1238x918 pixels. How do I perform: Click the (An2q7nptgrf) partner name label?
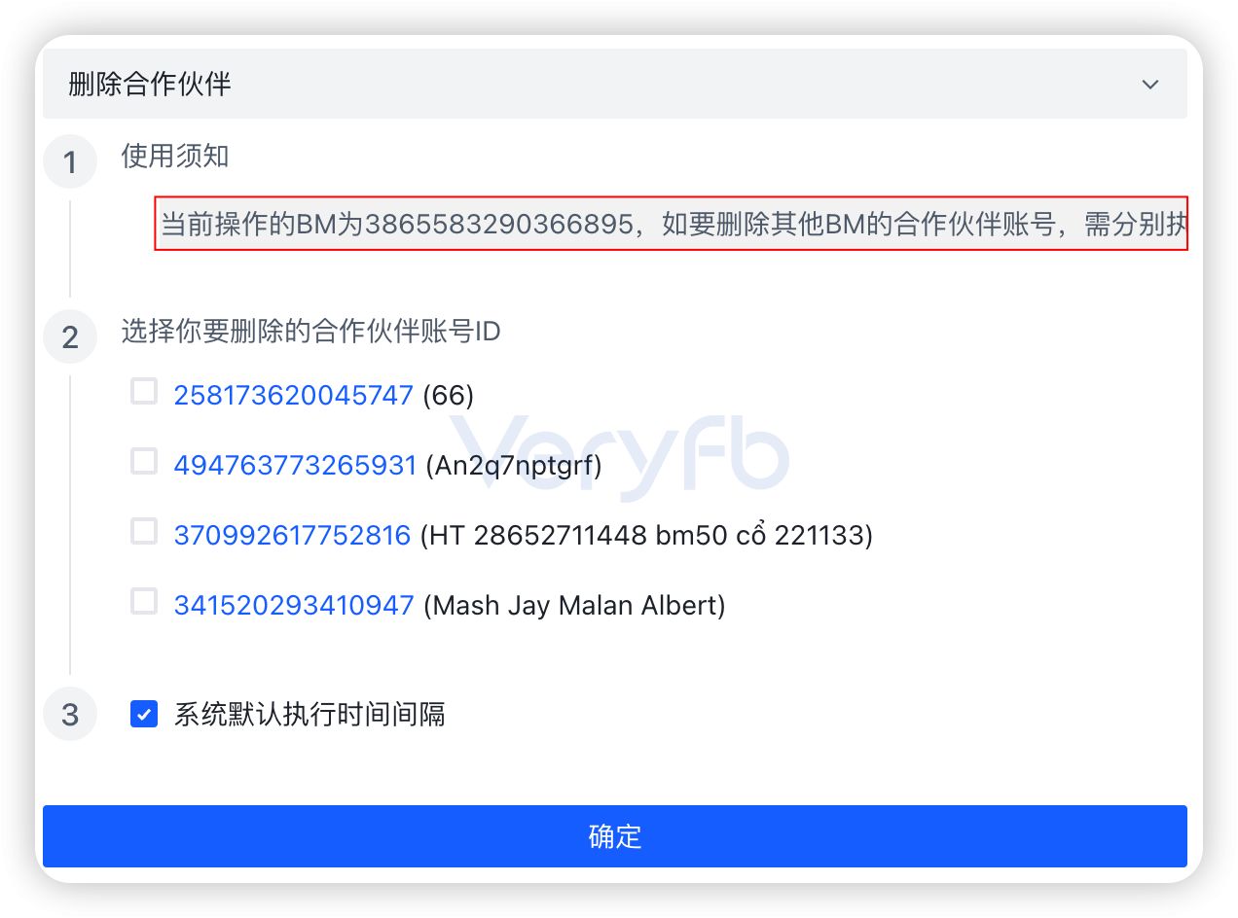515,466
